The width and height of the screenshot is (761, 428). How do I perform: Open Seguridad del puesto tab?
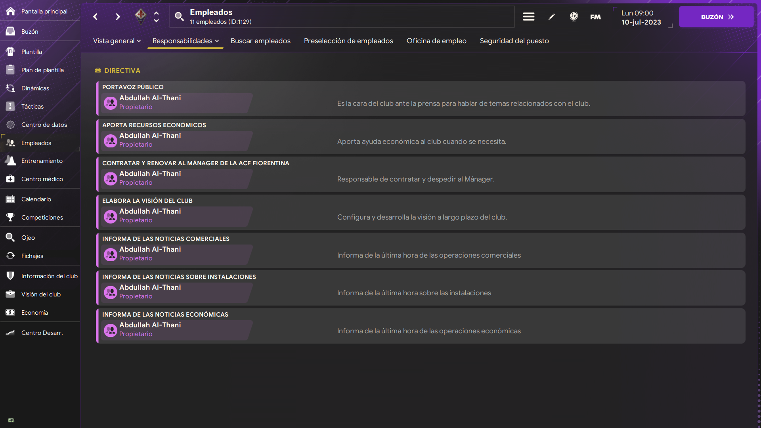514,41
